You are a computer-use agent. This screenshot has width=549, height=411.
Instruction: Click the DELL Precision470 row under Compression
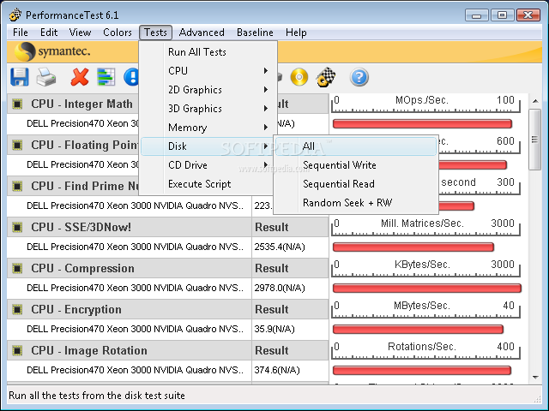(130, 288)
